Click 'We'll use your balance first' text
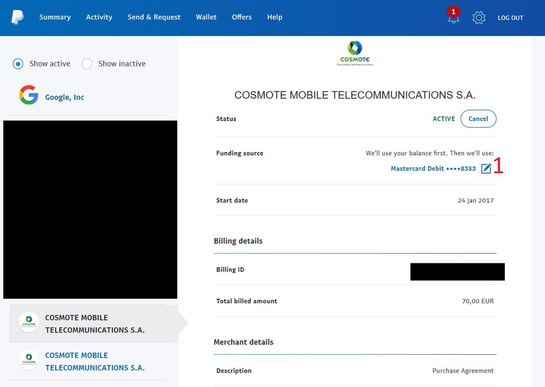Viewport: 545px width, 387px height. click(x=429, y=153)
